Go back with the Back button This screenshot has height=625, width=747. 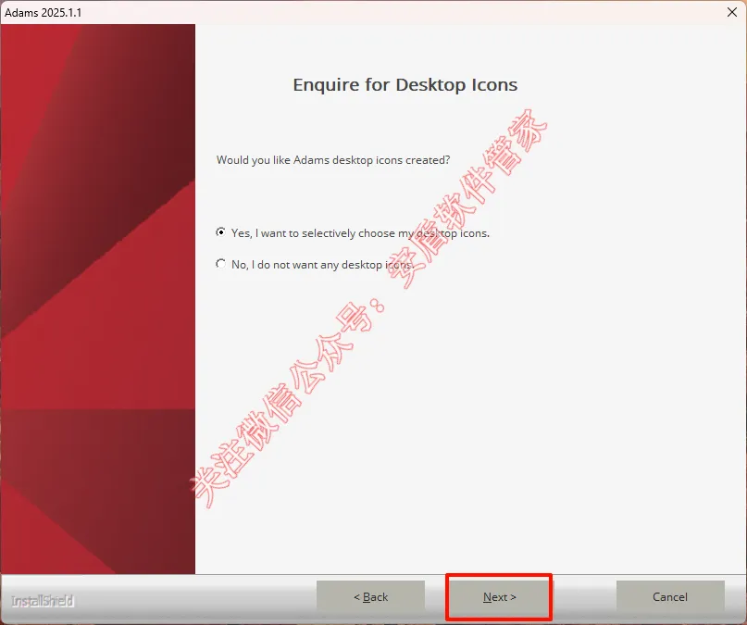370,597
